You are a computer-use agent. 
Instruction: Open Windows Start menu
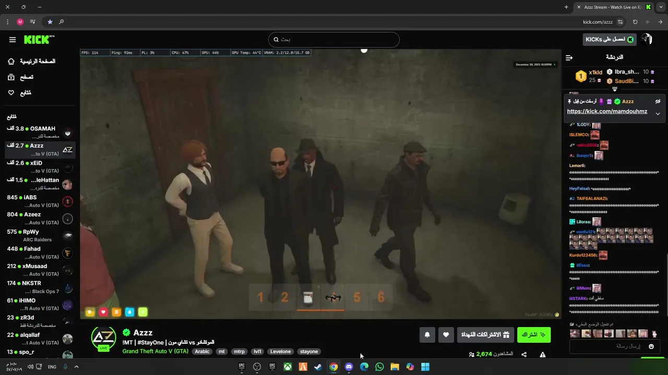pyautogui.click(x=425, y=367)
